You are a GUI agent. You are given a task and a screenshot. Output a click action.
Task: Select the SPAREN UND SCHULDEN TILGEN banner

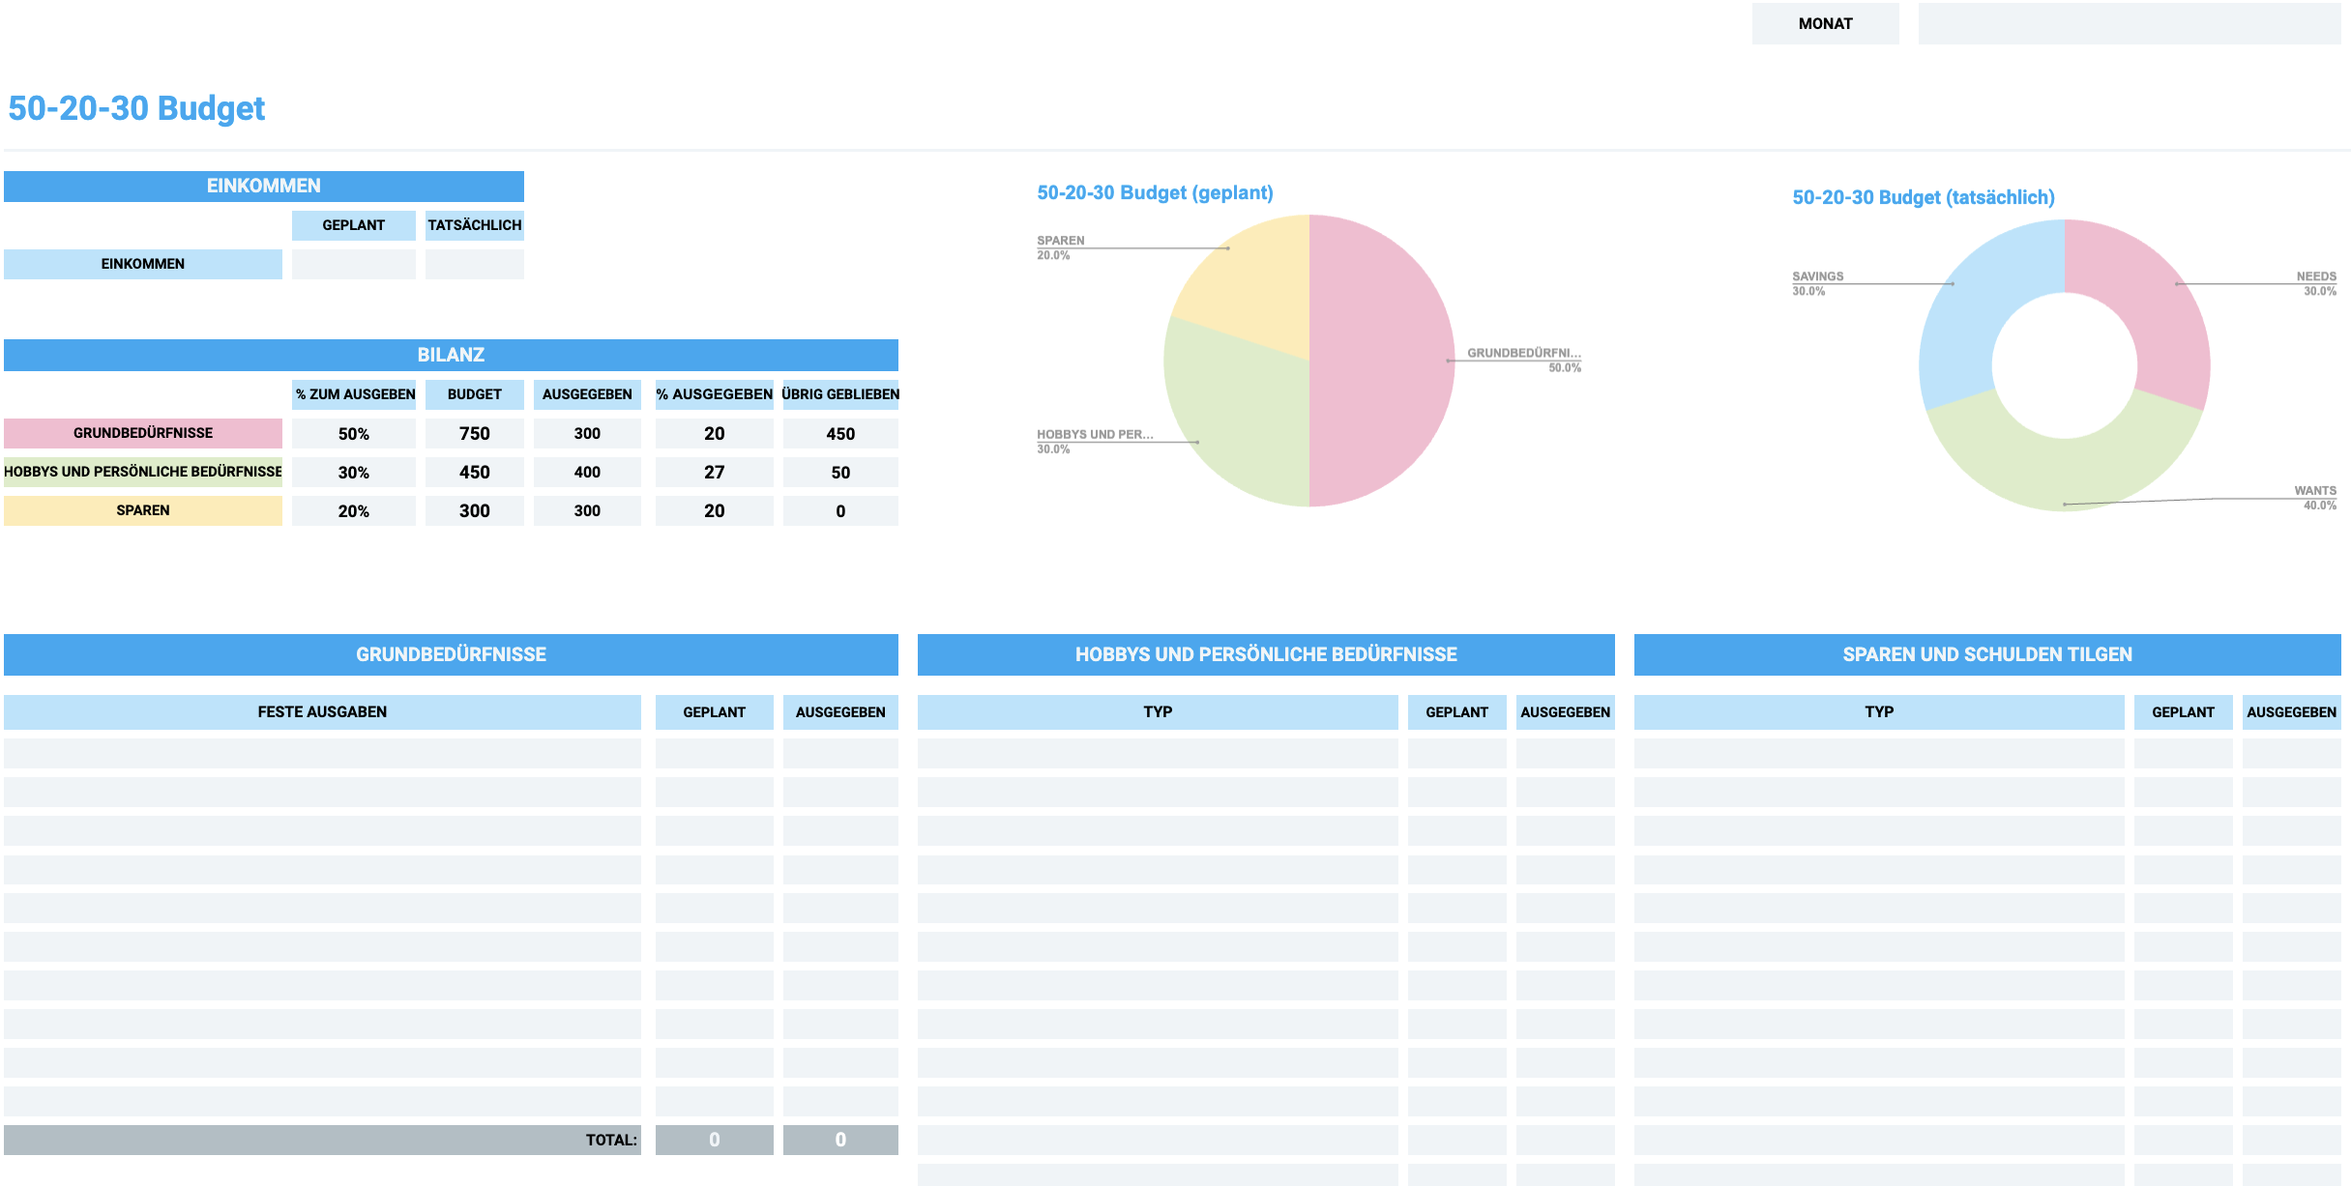pyautogui.click(x=1987, y=654)
